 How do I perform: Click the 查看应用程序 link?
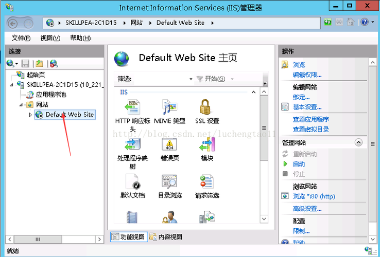[310, 119]
